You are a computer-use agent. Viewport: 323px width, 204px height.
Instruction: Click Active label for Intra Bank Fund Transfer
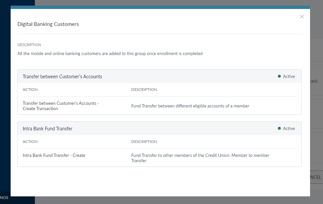click(x=289, y=129)
